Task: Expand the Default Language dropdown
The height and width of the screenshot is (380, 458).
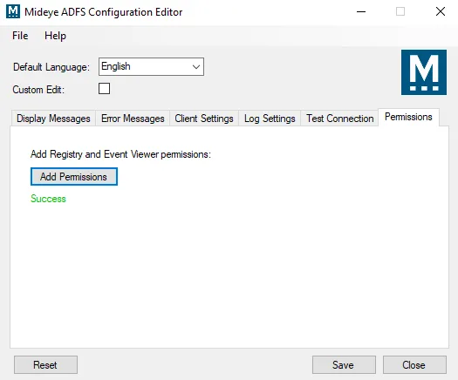Action: (151, 66)
